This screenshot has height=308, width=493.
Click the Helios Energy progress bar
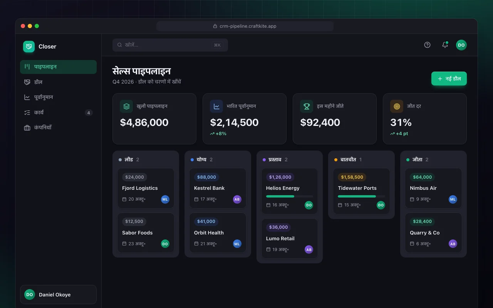point(290,196)
